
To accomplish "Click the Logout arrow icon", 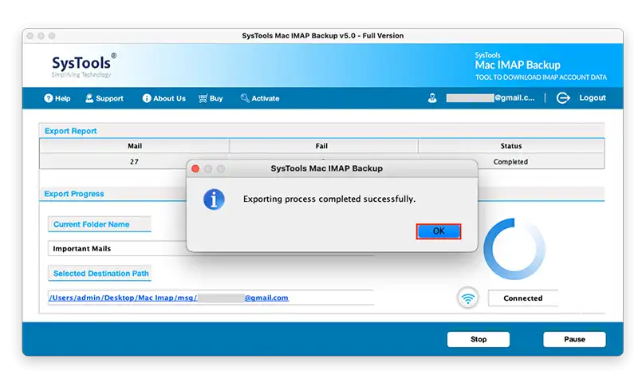I will (563, 97).
